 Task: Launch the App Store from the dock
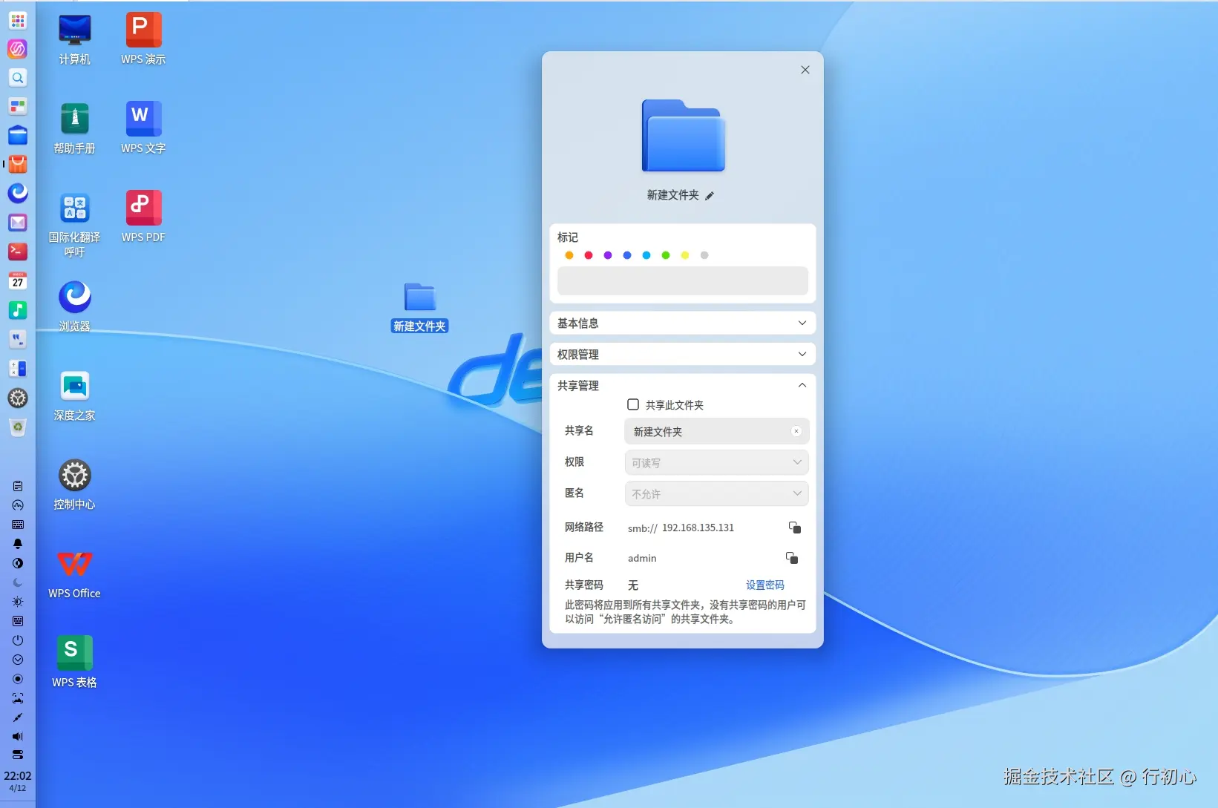pyautogui.click(x=18, y=165)
